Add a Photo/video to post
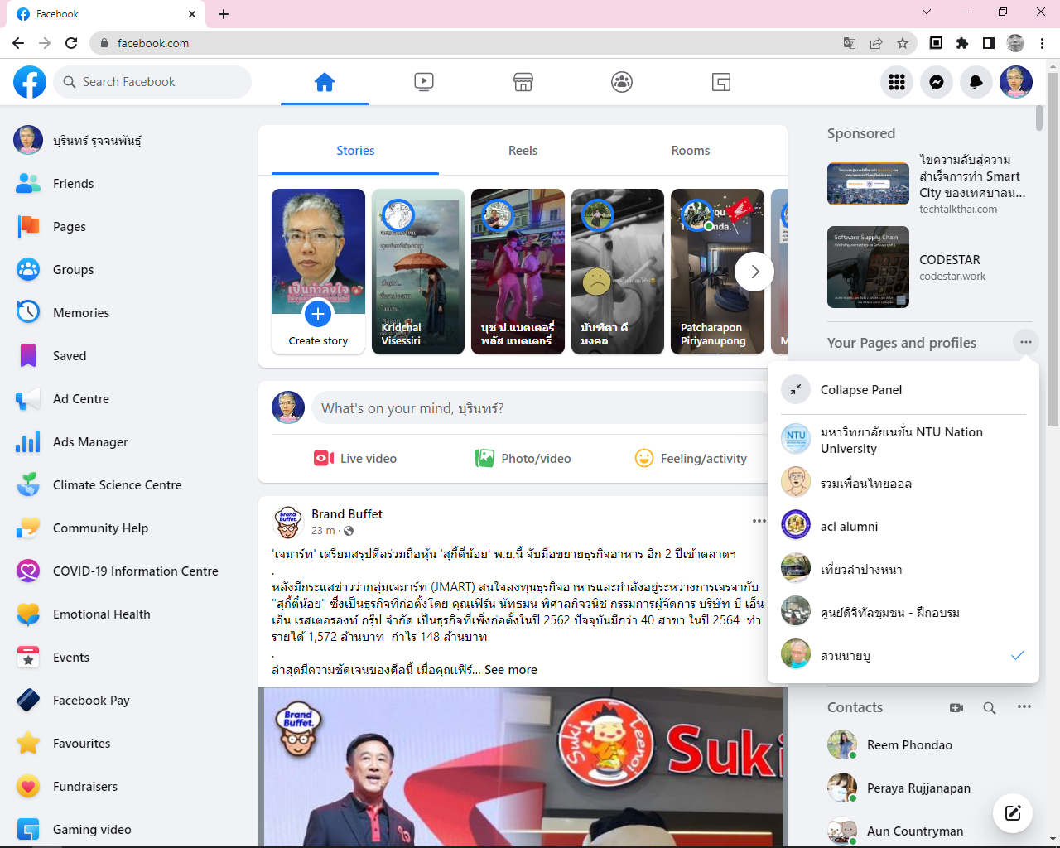 (x=523, y=459)
